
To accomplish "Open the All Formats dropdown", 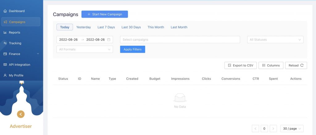I will click(x=85, y=49).
